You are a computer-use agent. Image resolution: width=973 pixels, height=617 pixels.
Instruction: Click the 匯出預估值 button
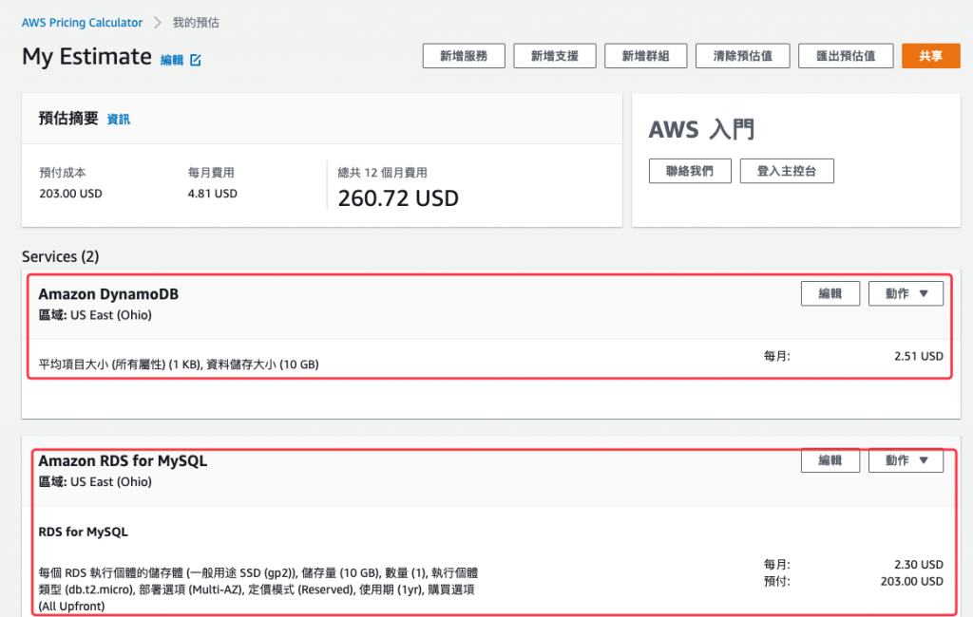(x=846, y=56)
